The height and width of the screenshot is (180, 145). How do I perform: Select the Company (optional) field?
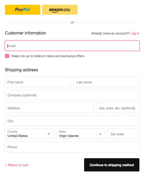[x=72, y=95]
